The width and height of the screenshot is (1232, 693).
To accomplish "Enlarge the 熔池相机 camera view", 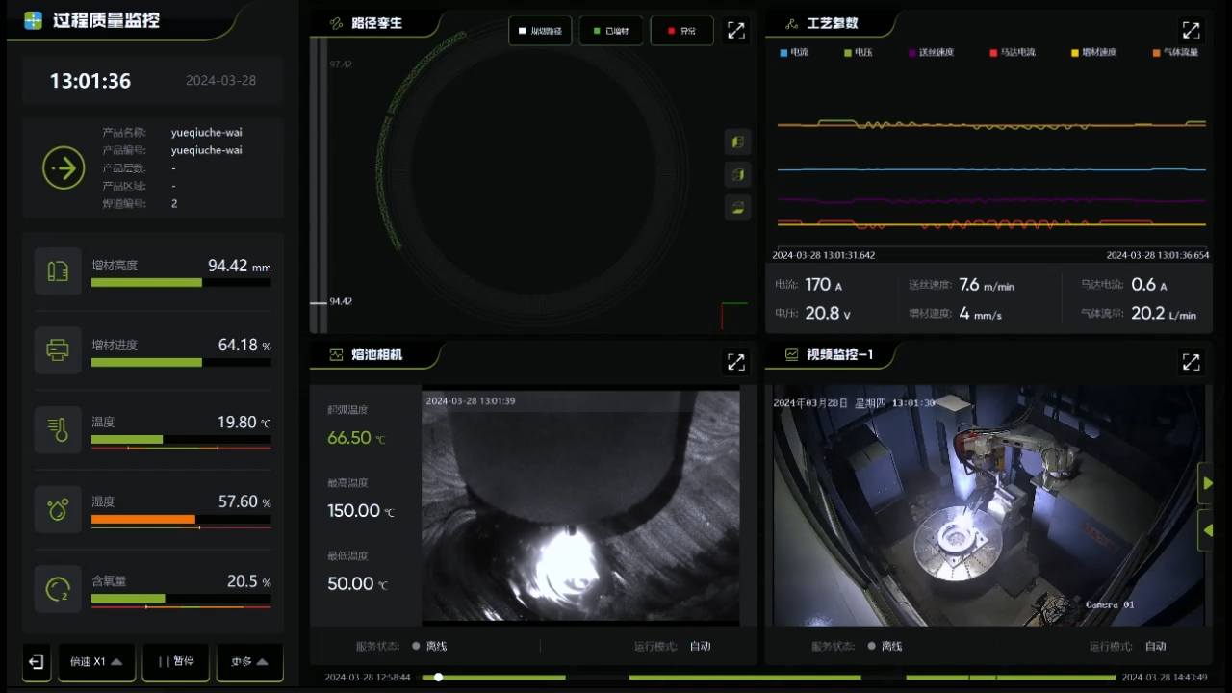I will 736,362.
